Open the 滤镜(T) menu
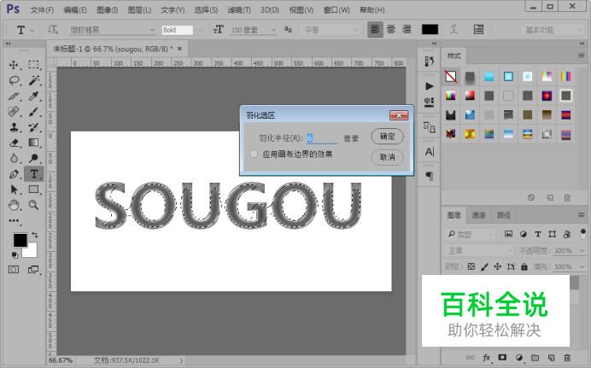 [x=239, y=9]
